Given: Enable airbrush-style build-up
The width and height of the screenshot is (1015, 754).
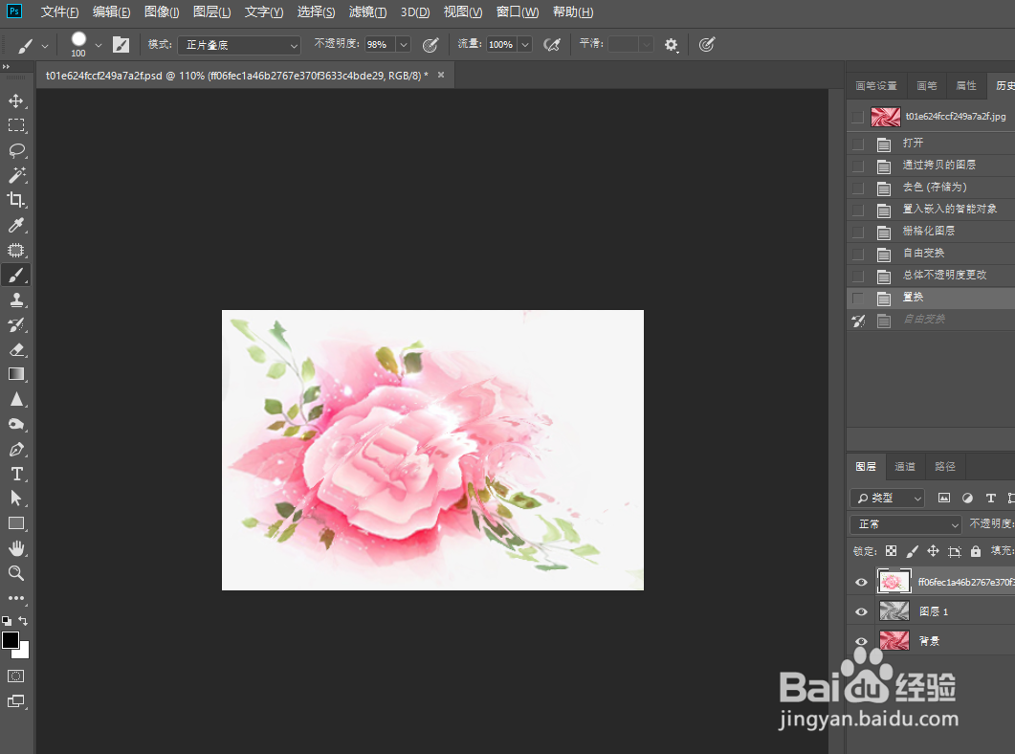Looking at the screenshot, I should pyautogui.click(x=552, y=45).
